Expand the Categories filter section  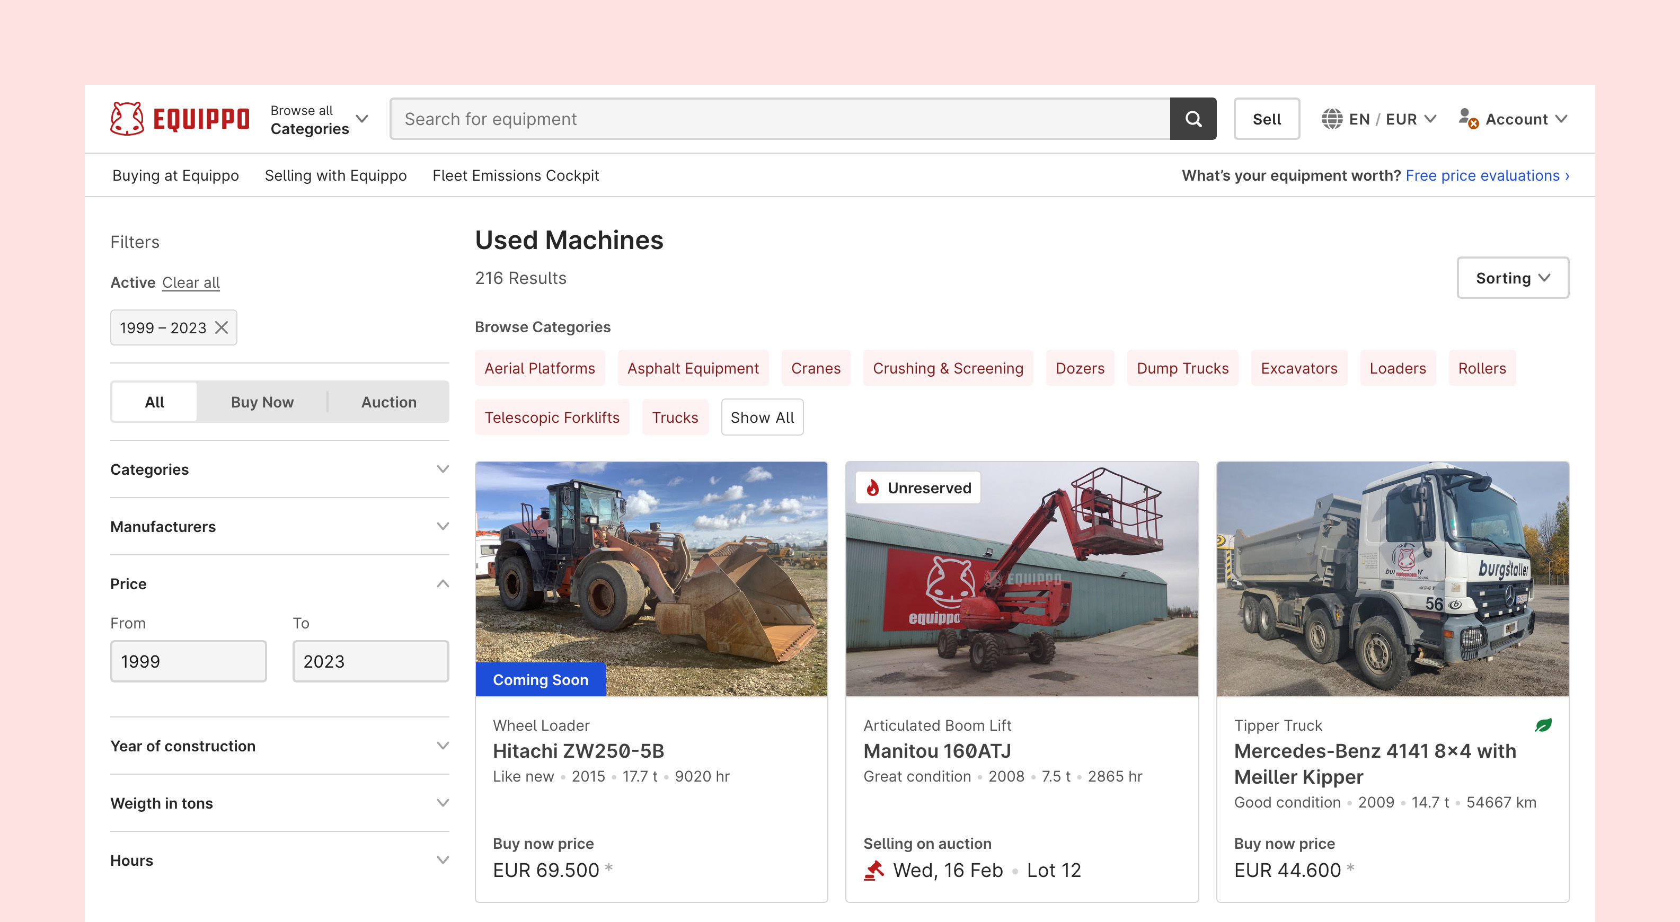pos(279,469)
